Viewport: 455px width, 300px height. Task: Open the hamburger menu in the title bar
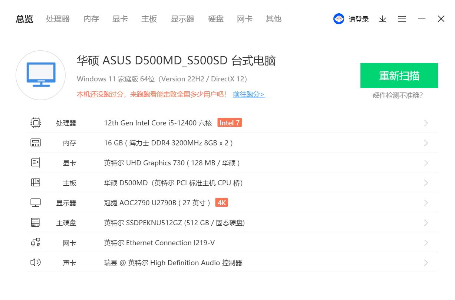402,19
